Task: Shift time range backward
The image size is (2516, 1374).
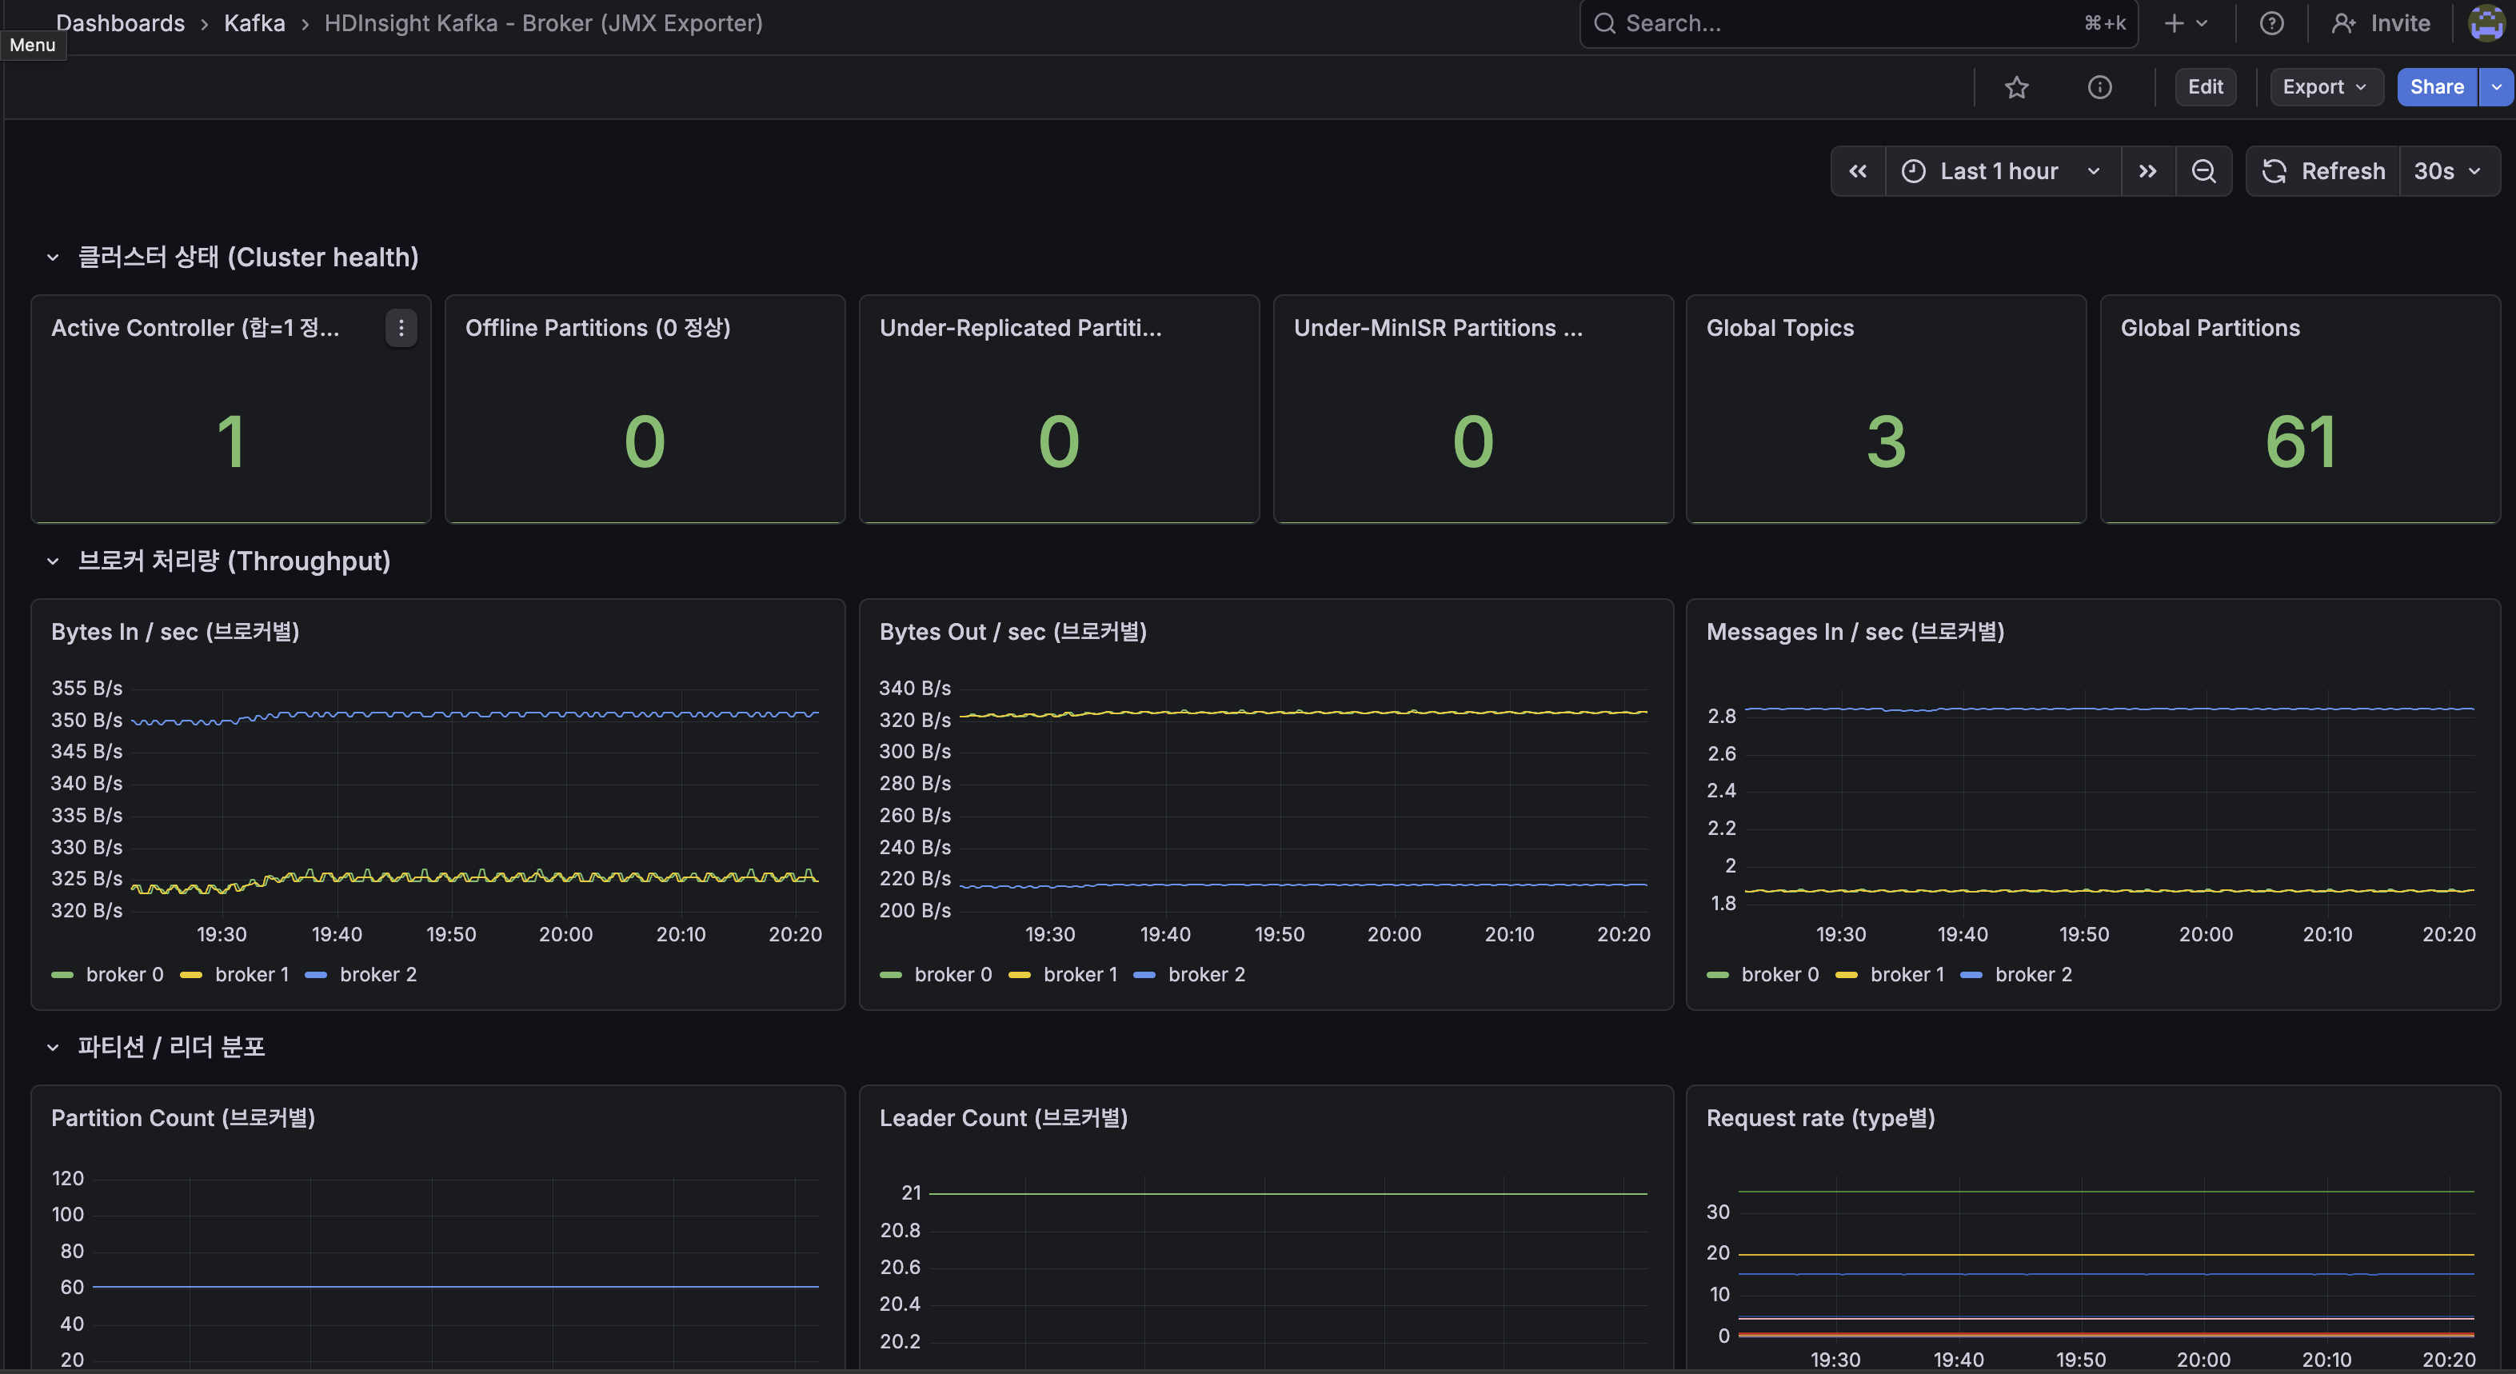Action: [1858, 172]
